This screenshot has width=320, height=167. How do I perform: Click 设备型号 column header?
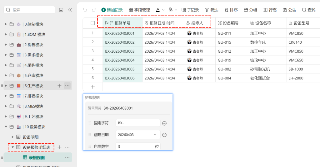point(303,23)
